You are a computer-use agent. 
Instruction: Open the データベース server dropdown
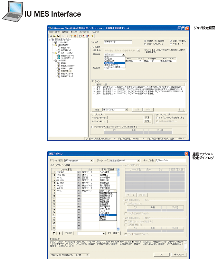[x=137, y=161]
